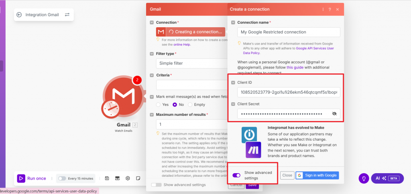This screenshot has height=194, width=411.
Task: Click the Connection name input field
Action: [x=289, y=32]
